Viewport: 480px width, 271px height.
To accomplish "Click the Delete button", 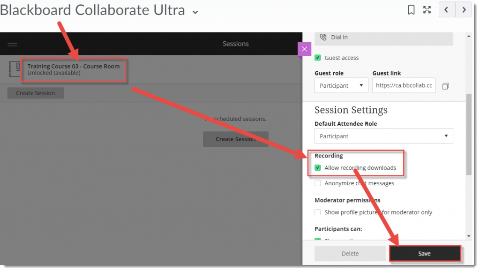I will pos(350,253).
